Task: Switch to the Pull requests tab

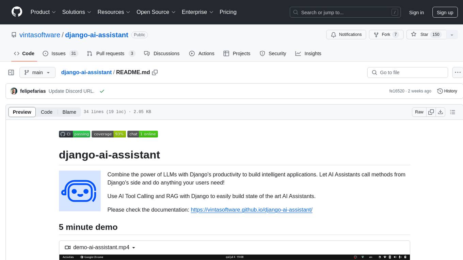Action: coord(111,53)
